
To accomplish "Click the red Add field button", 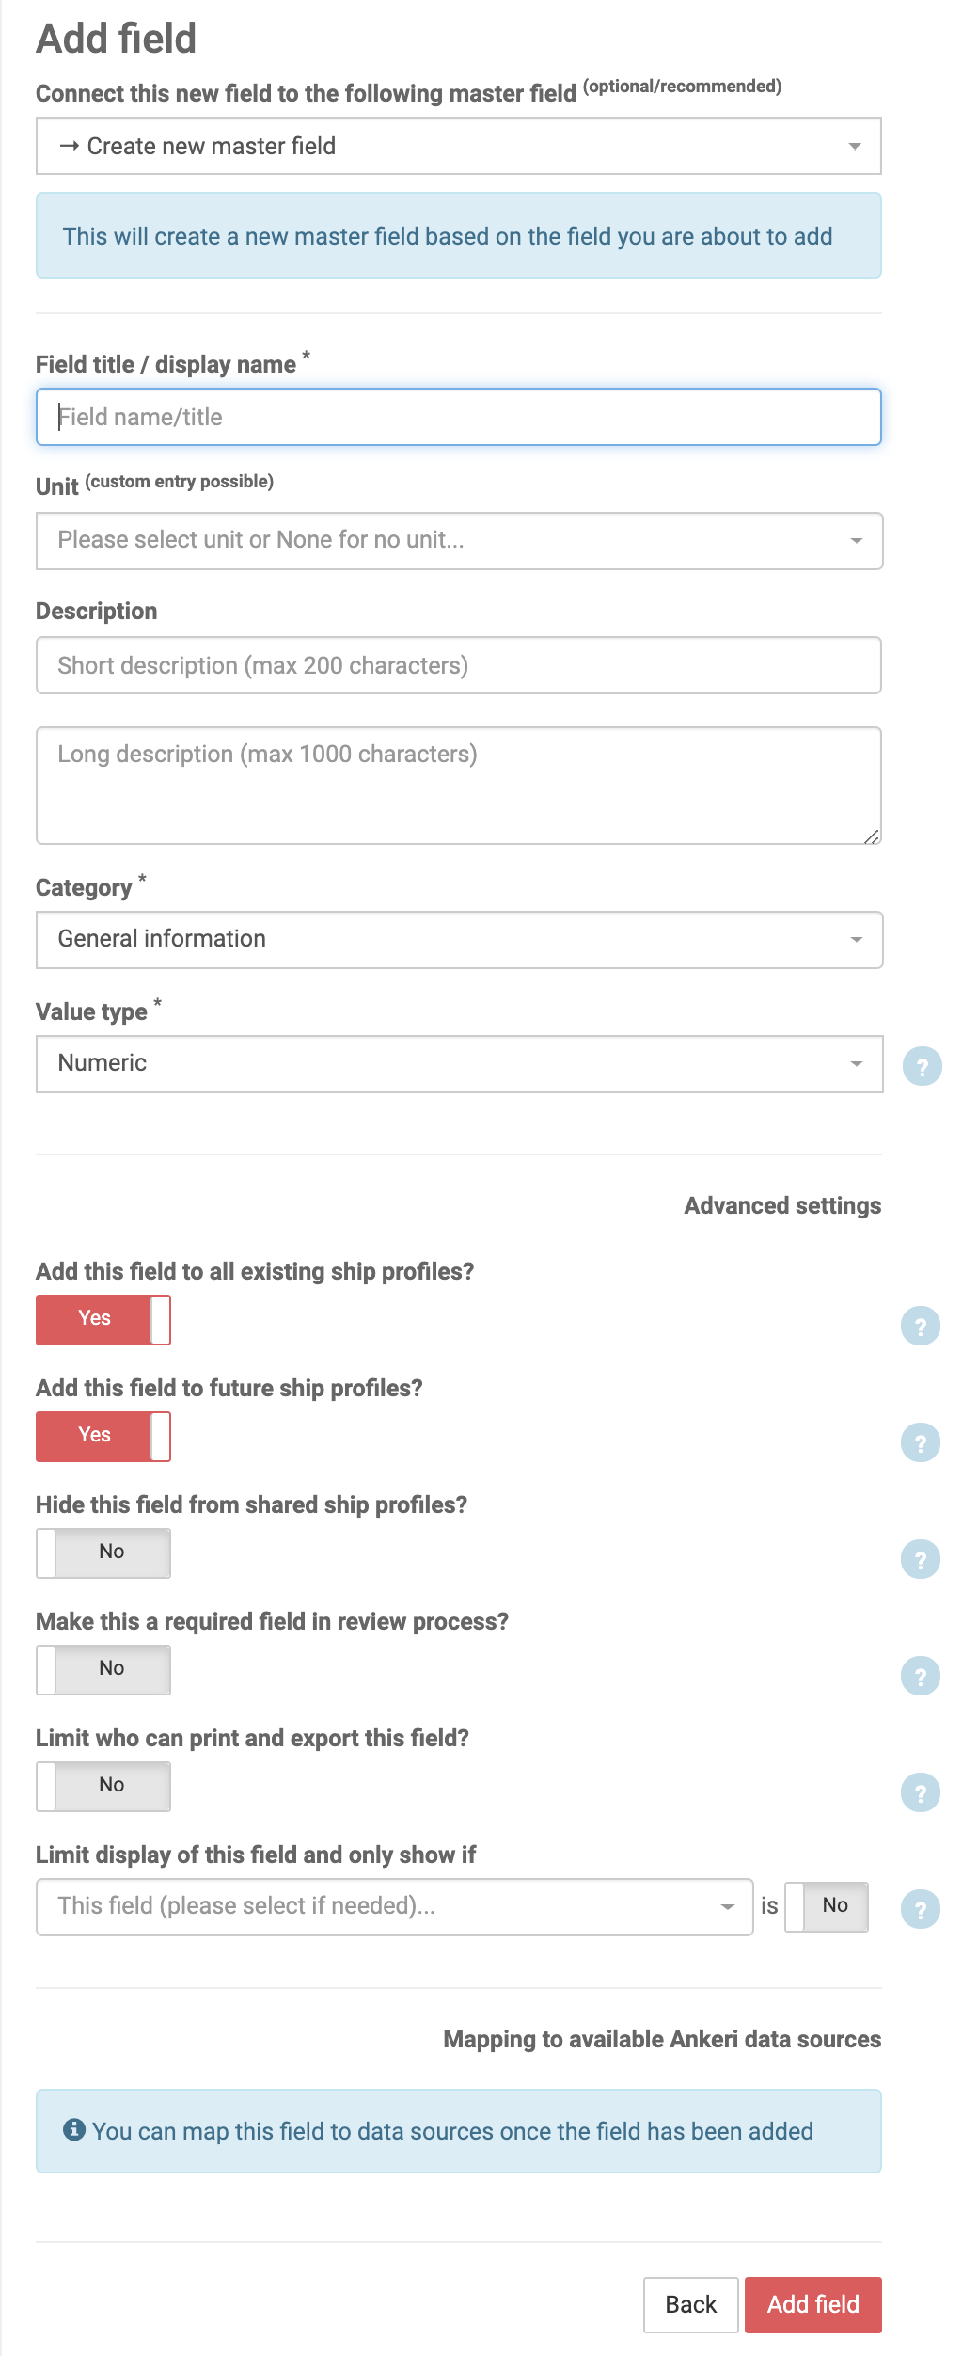I will pyautogui.click(x=812, y=2304).
